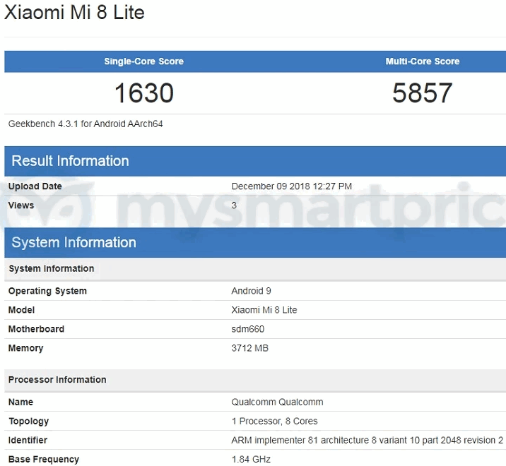Select the single-core score value 1630
Screen dimensions: 506x466
[x=144, y=93]
